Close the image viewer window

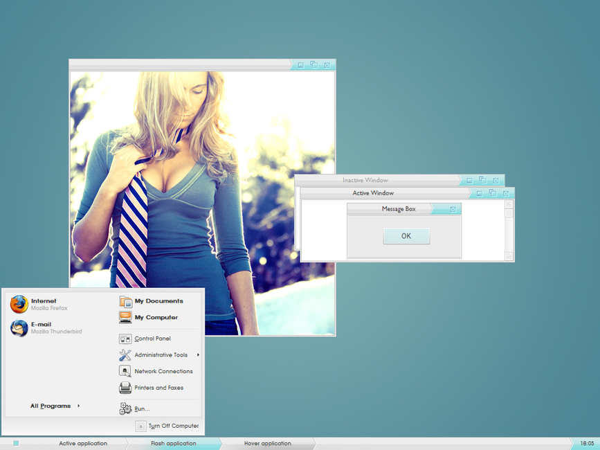327,65
